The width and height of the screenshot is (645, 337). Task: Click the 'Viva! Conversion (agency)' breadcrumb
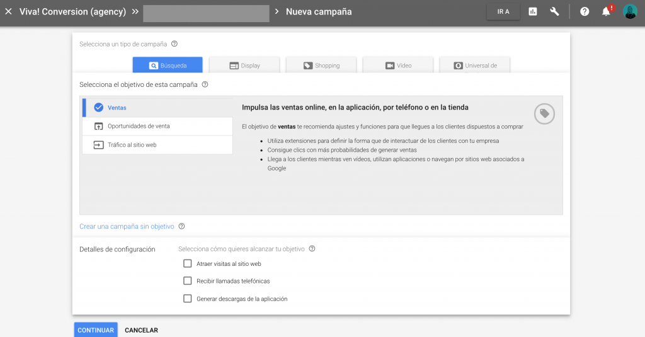pyautogui.click(x=73, y=11)
